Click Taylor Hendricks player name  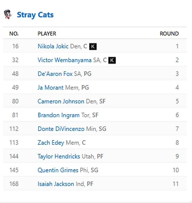59,157
